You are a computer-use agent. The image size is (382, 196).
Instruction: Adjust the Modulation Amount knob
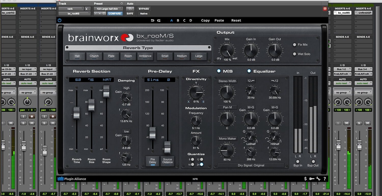point(196,141)
